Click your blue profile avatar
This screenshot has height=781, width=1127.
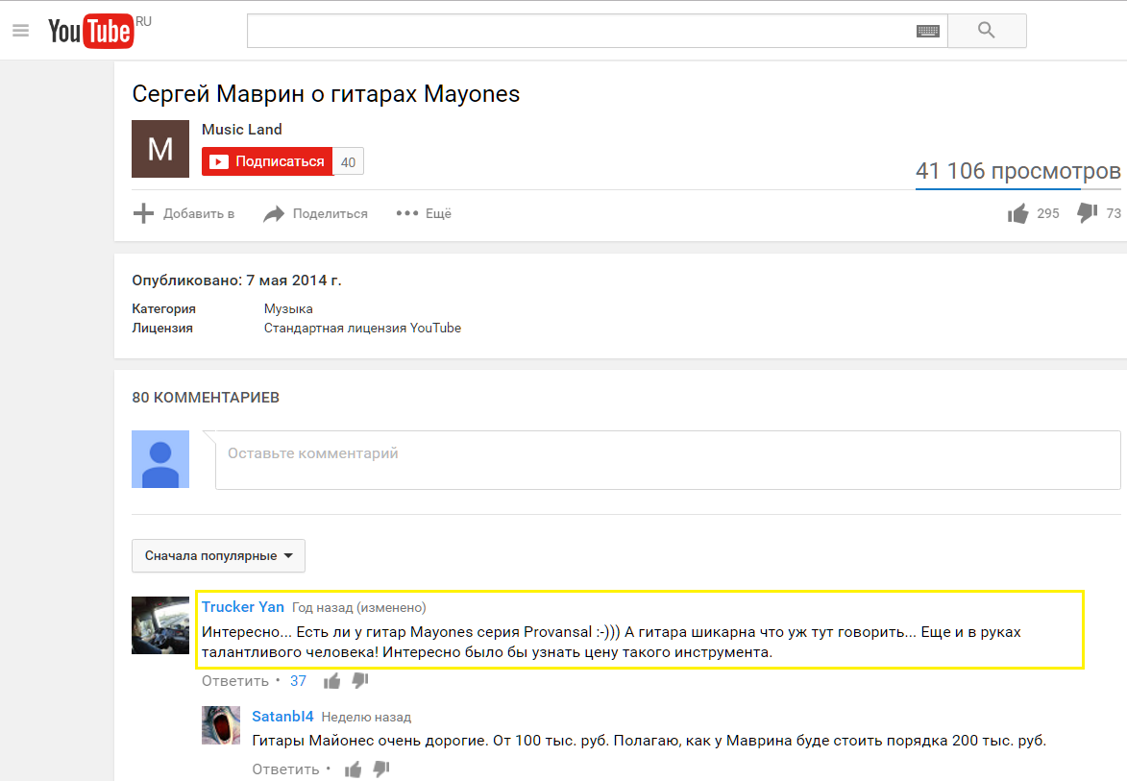[160, 459]
